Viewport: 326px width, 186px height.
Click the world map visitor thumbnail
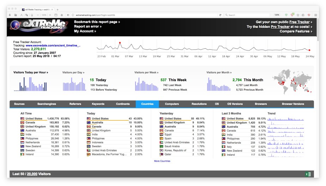click(291, 82)
